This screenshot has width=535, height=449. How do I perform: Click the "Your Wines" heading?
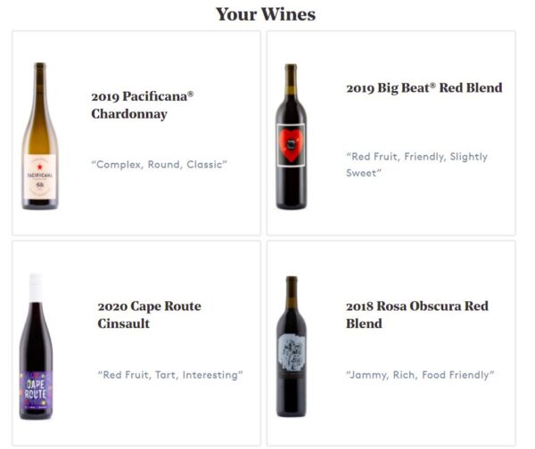tap(265, 14)
